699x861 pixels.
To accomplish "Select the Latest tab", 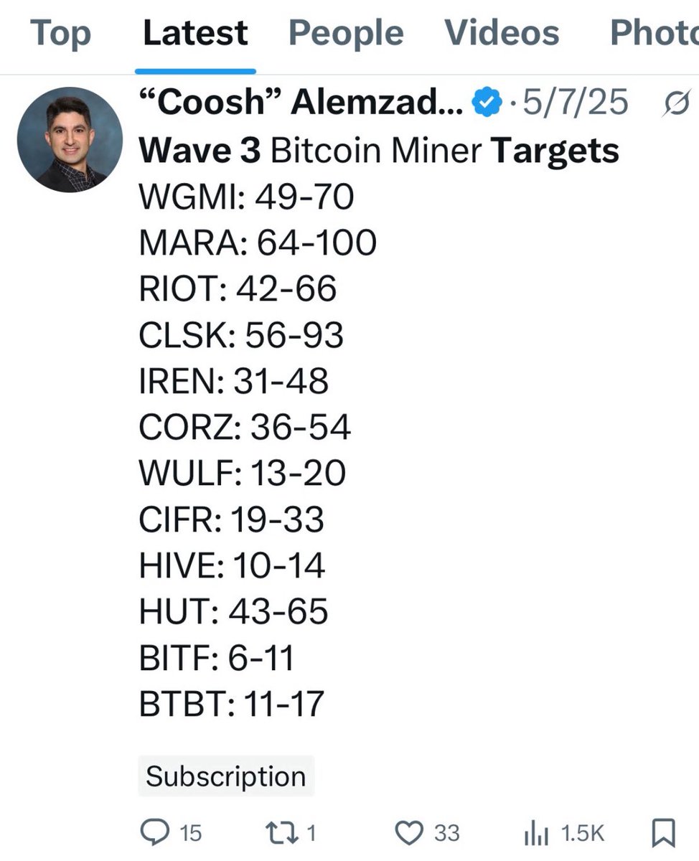I will point(195,34).
